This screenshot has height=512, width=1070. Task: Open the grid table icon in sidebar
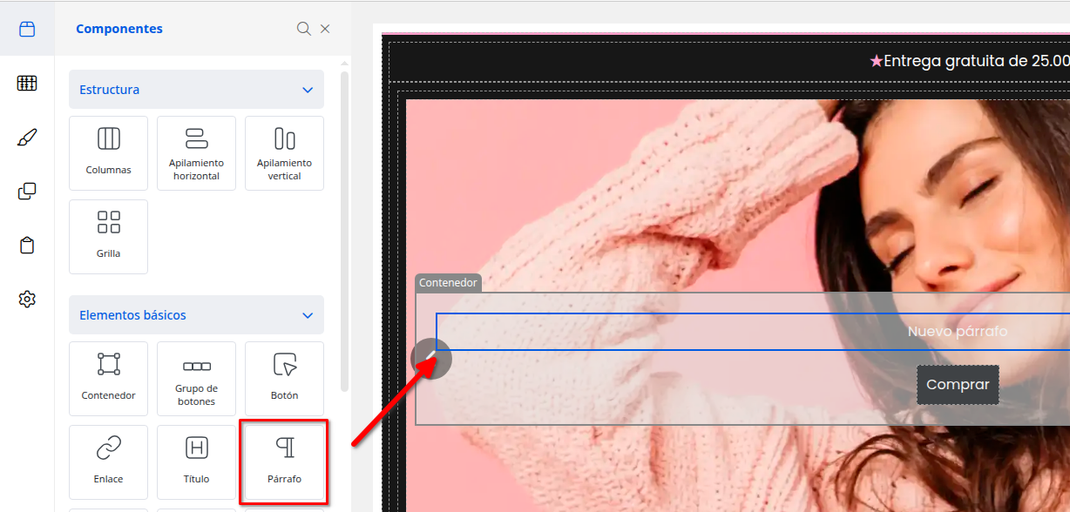tap(27, 84)
